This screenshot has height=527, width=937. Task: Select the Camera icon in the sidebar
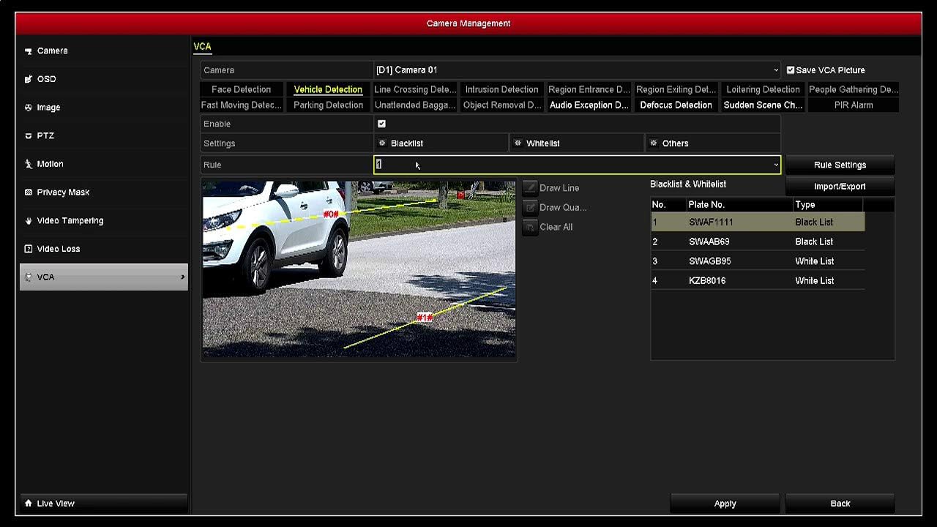[x=29, y=51]
